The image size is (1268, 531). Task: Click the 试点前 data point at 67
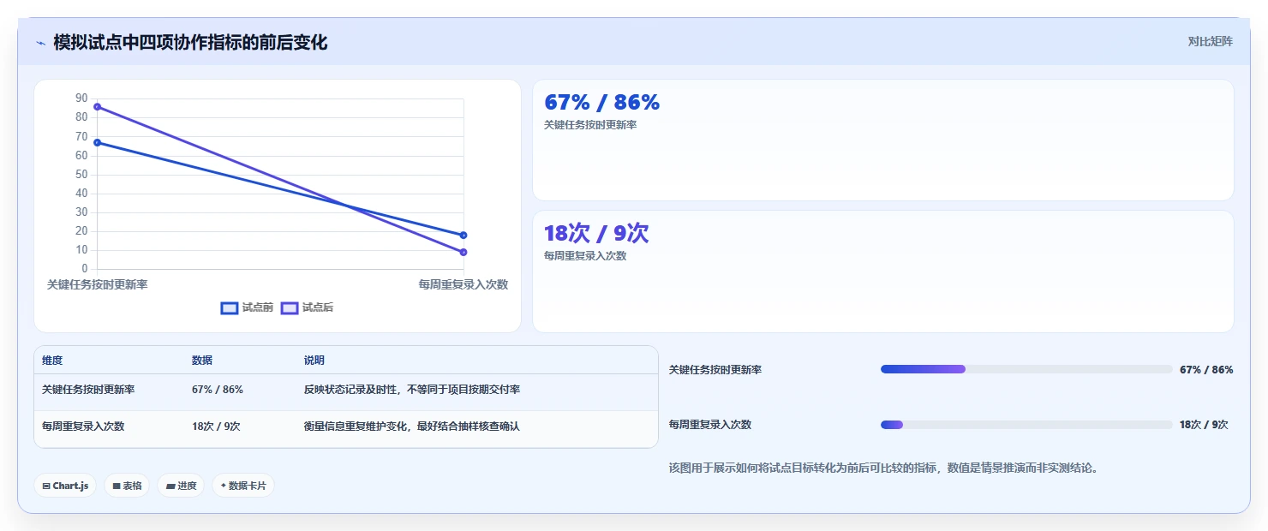pos(98,142)
